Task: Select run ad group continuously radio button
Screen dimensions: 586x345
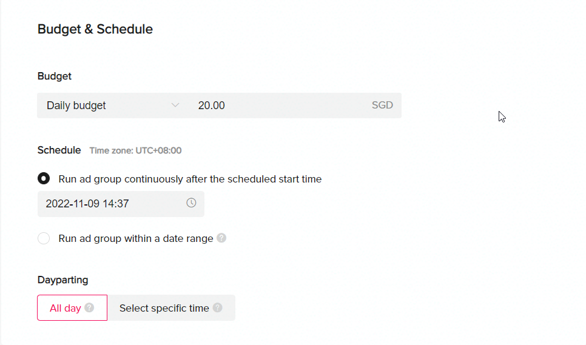Action: point(44,178)
